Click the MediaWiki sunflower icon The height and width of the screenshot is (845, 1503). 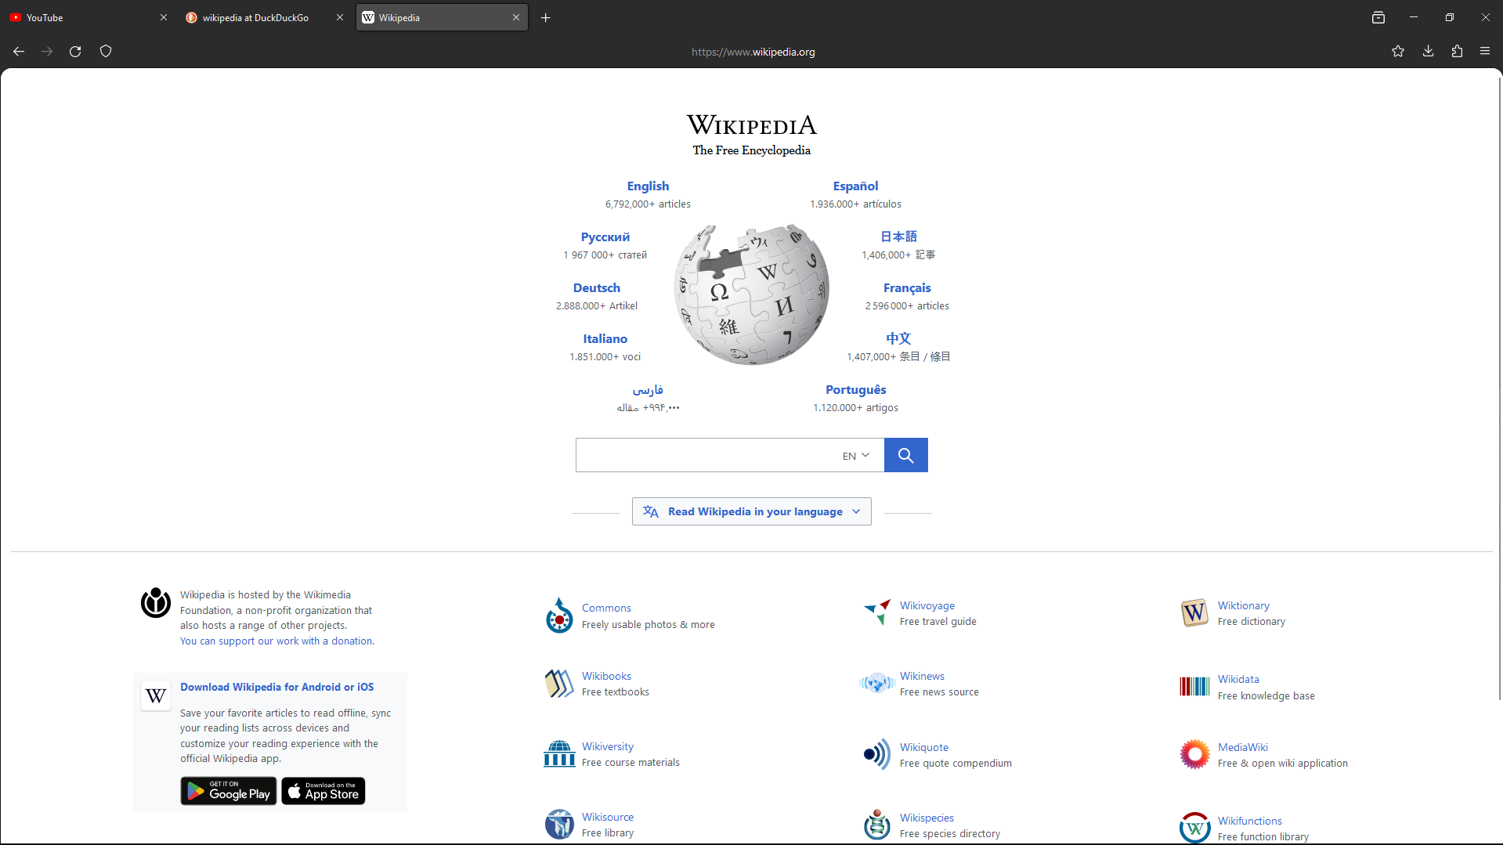1194,753
